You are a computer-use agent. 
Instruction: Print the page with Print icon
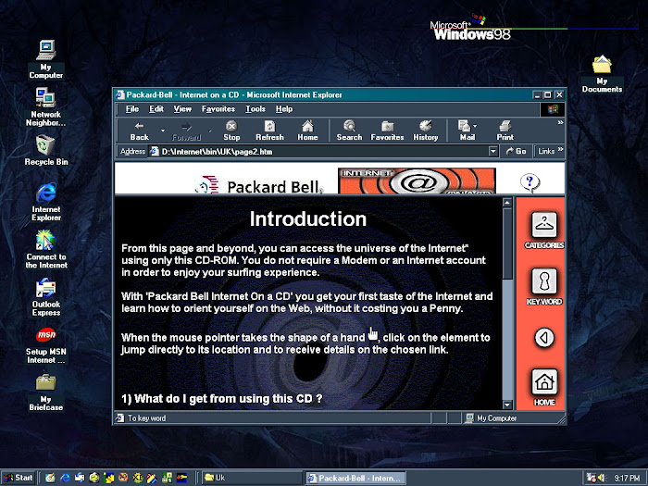click(x=505, y=131)
